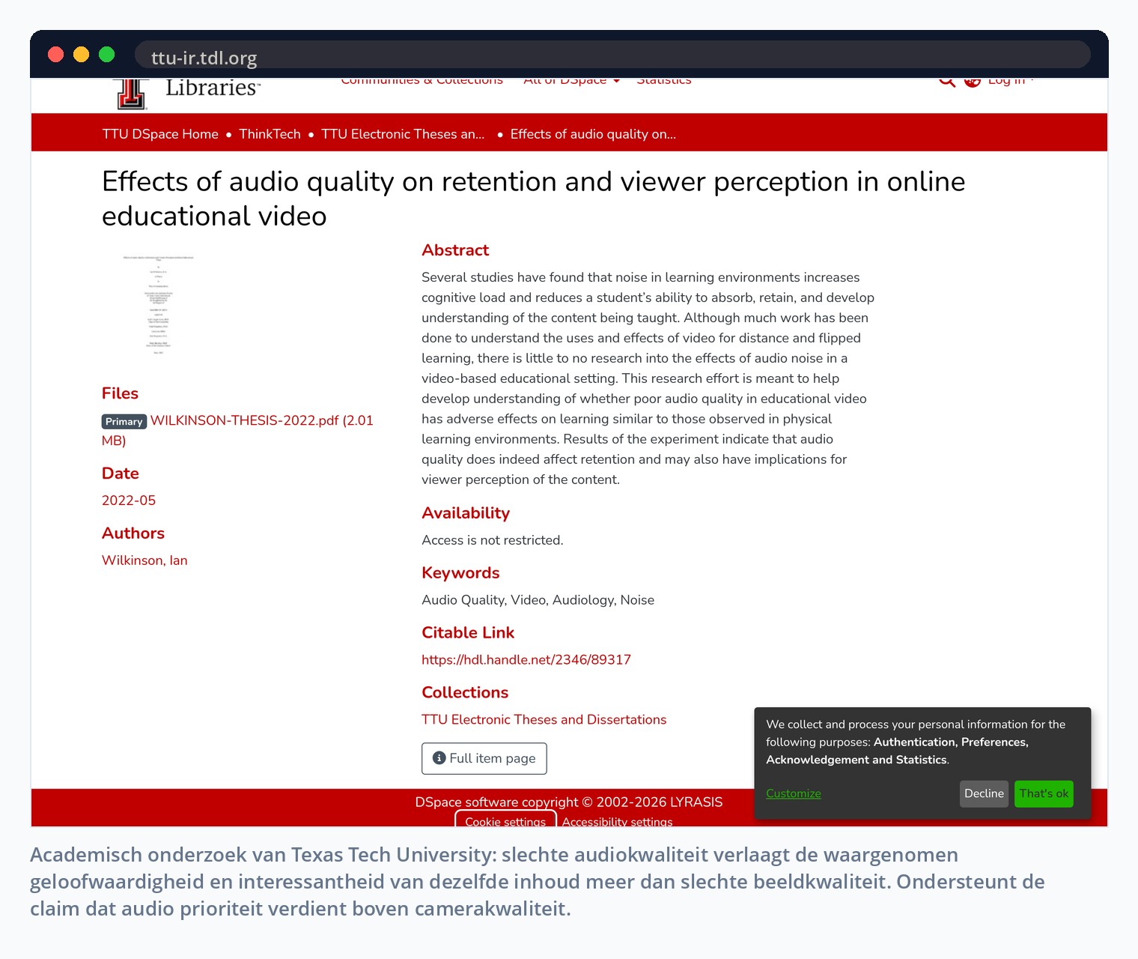The width and height of the screenshot is (1138, 959).
Task: Click the green maximize window dot
Action: (x=106, y=54)
